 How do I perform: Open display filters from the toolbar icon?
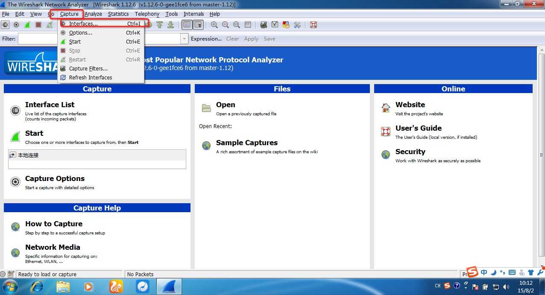275,25
